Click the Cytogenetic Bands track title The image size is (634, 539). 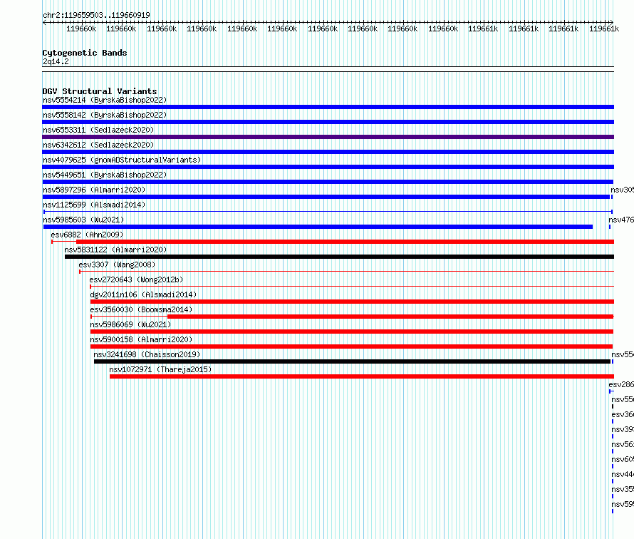click(85, 53)
